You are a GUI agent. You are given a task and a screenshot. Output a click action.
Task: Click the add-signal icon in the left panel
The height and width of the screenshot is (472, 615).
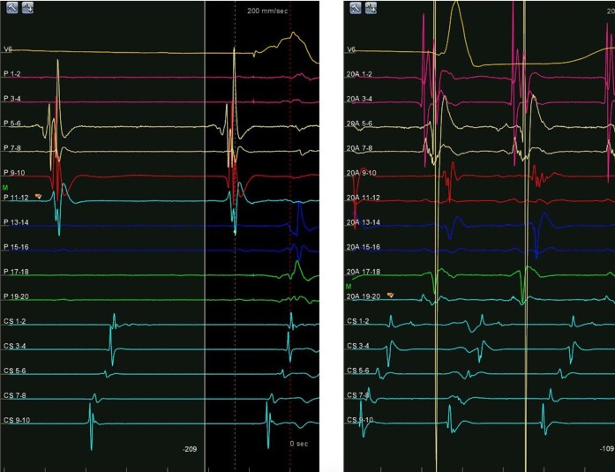(27, 7)
